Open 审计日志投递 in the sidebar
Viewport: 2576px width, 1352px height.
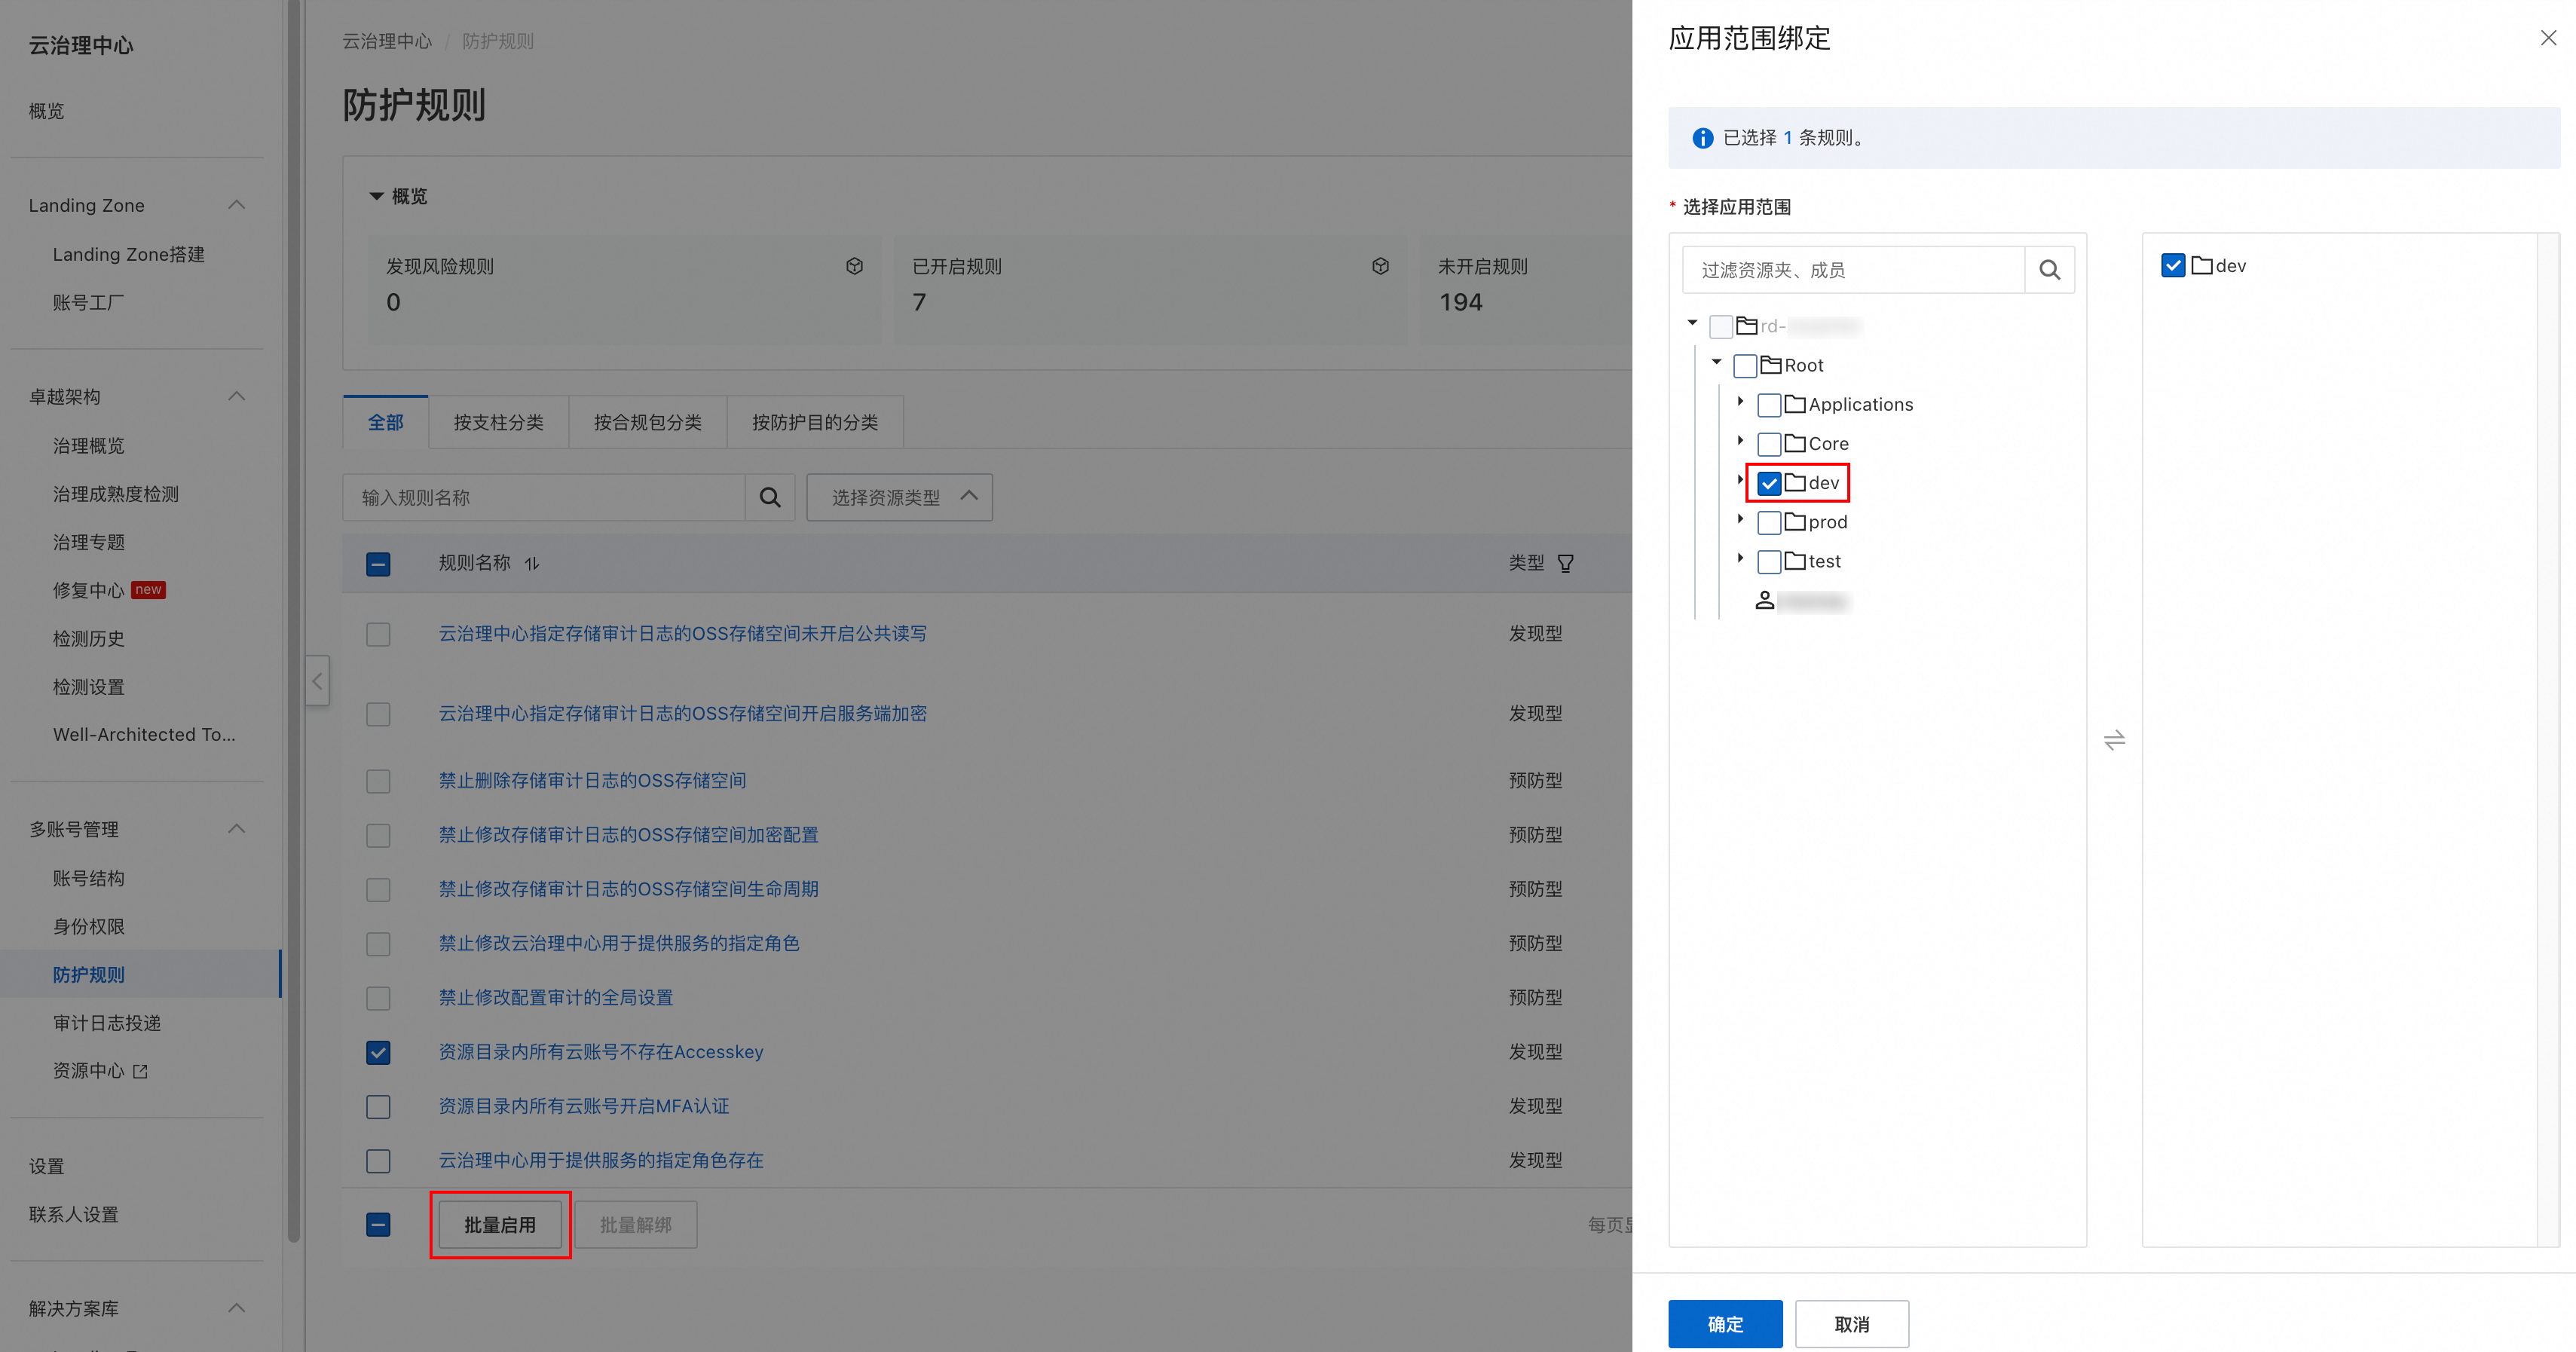click(107, 1023)
